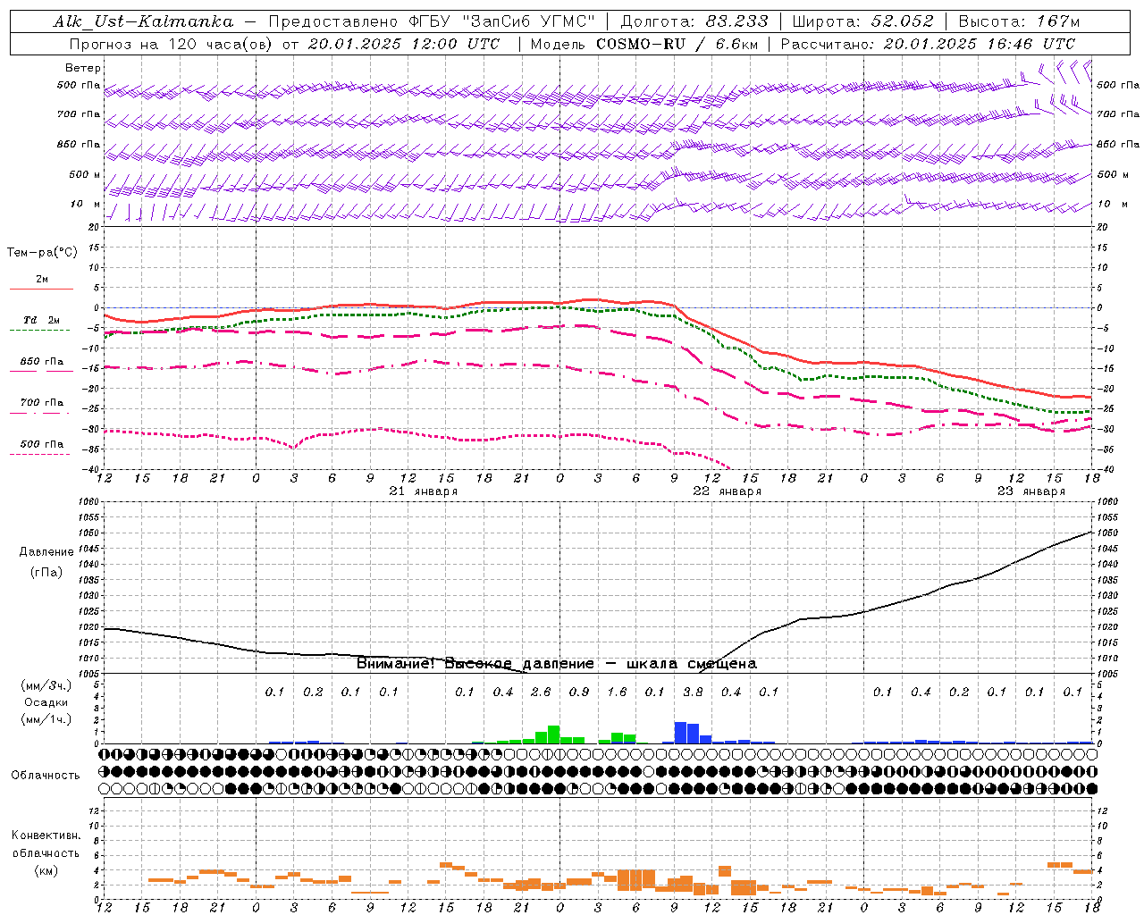Click the Долгота: 83.233 value
Image resolution: width=1144 pixels, height=915 pixels.
(x=694, y=21)
